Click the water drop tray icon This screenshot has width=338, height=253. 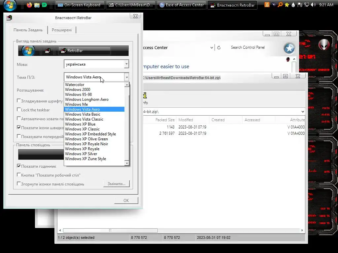point(293,5)
